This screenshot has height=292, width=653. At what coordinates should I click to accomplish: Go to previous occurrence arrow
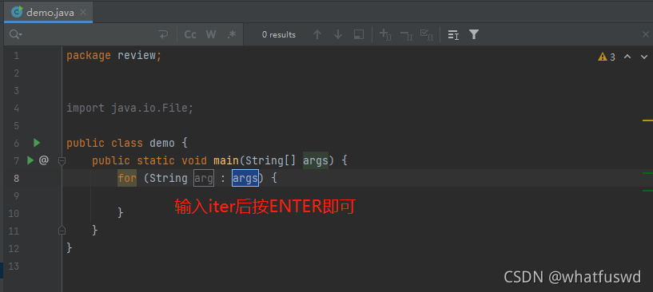tap(317, 34)
